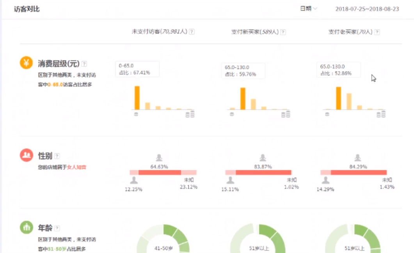
Task: Click the 83.87% gender bar segment
Action: [x=263, y=172]
